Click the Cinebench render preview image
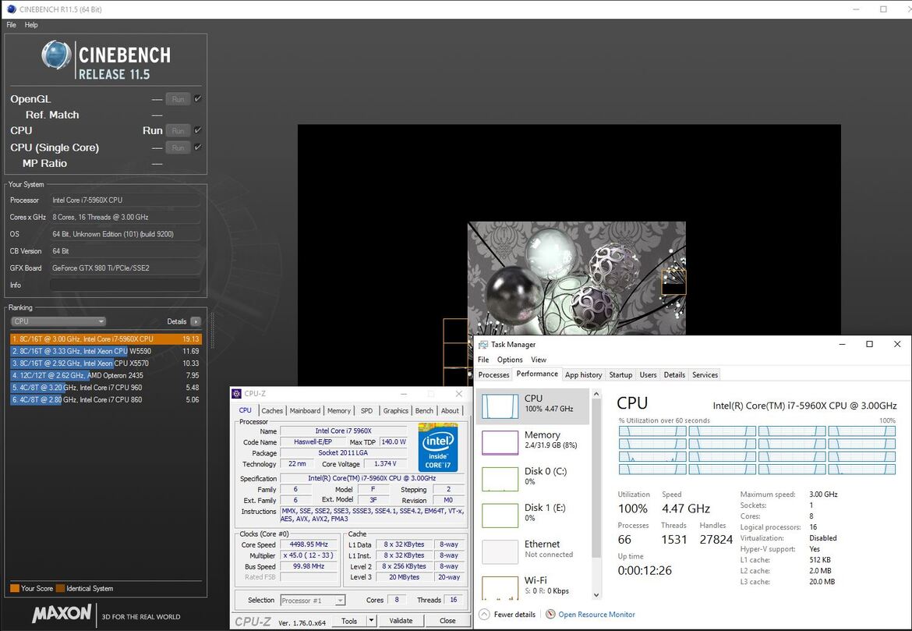 [576, 278]
